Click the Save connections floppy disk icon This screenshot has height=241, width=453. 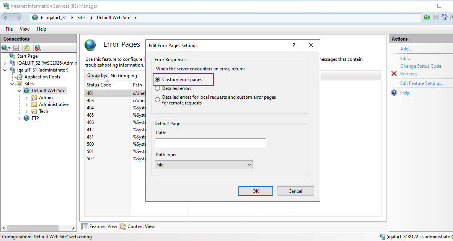tap(16, 48)
